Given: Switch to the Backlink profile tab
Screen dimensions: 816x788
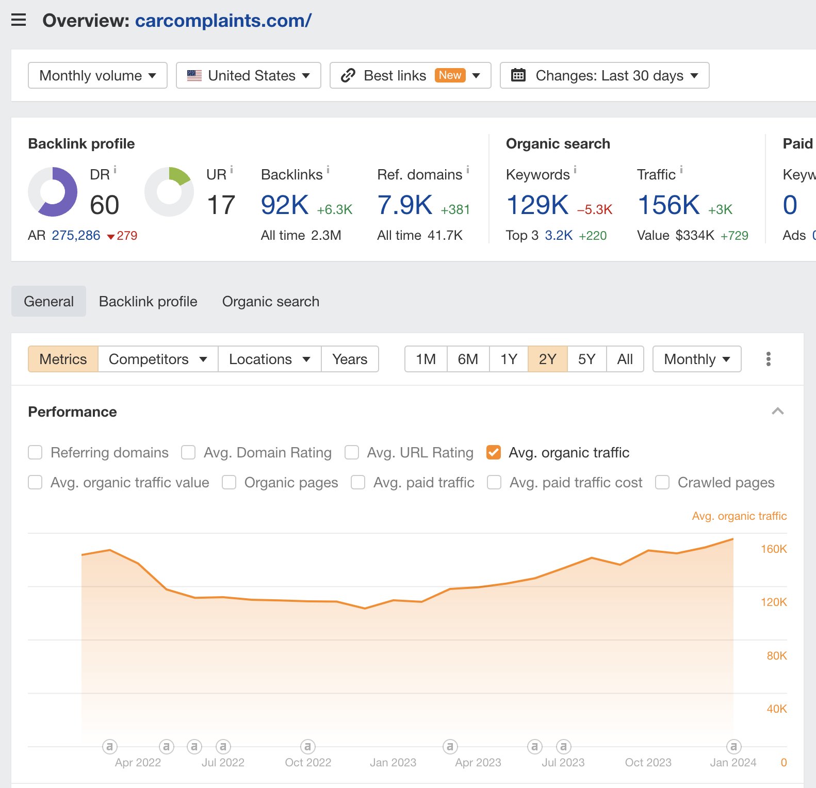Looking at the screenshot, I should (148, 301).
